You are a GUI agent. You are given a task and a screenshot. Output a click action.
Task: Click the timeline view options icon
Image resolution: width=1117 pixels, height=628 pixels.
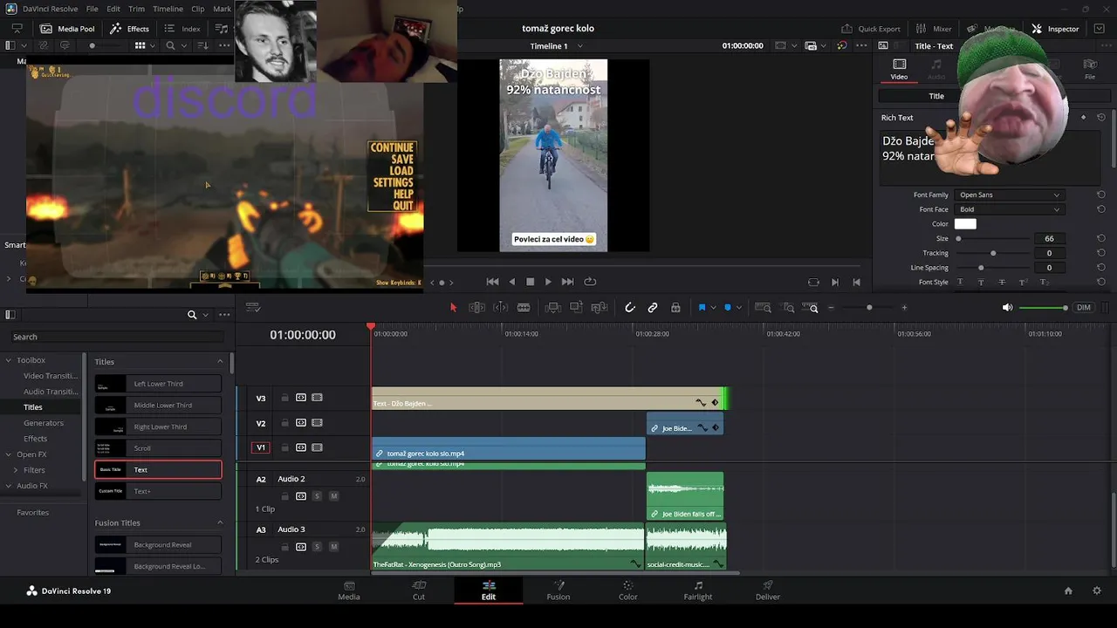point(253,308)
